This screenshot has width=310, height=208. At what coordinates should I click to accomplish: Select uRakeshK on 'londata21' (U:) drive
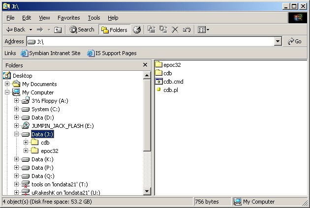[x=65, y=192]
